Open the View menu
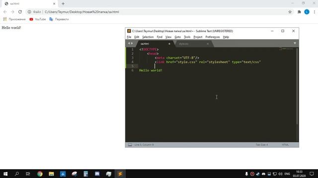The image size is (318, 178). (168, 37)
